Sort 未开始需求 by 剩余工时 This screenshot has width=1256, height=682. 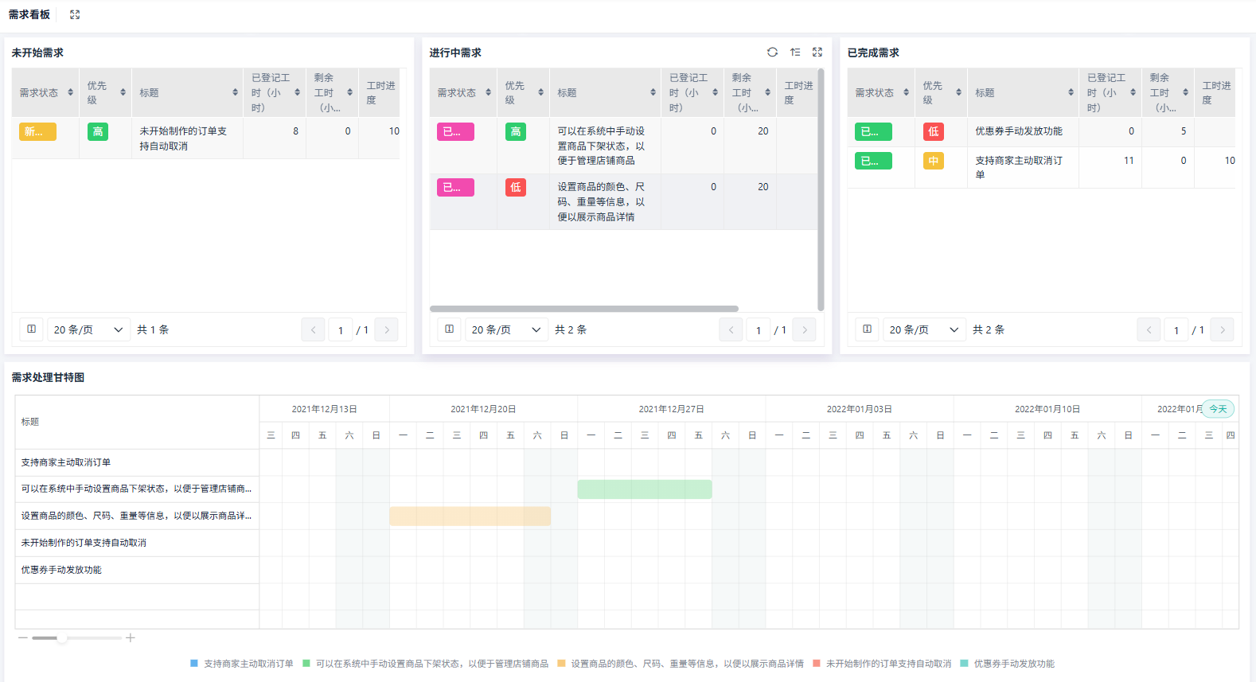[349, 92]
